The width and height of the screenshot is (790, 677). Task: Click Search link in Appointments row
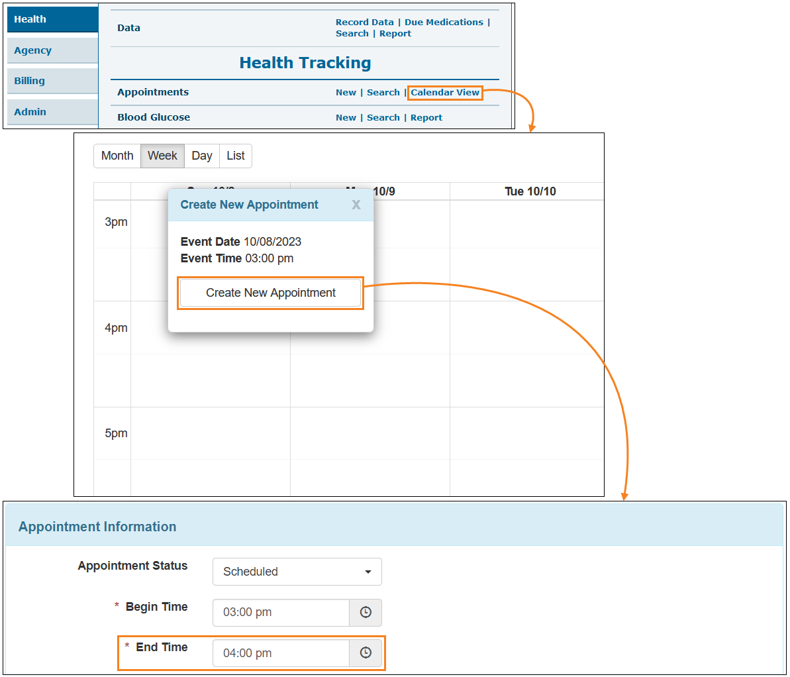click(383, 92)
